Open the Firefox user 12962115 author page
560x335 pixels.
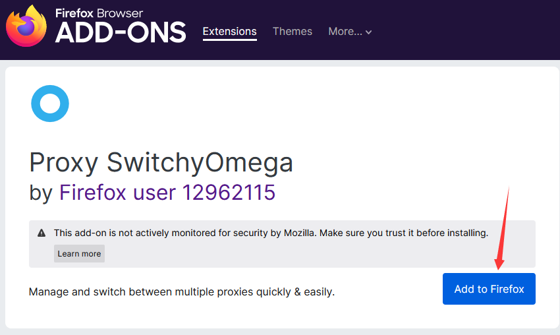tap(167, 193)
